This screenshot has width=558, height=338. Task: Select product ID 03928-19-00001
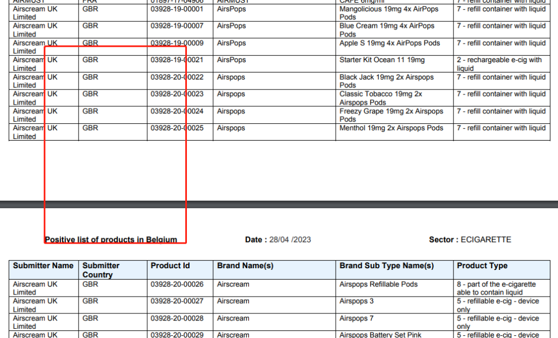point(177,9)
